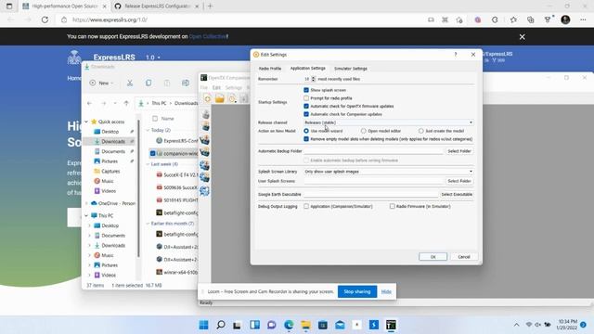The width and height of the screenshot is (594, 334).
Task: Open Microsoft Store from taskbar
Action: point(323,325)
